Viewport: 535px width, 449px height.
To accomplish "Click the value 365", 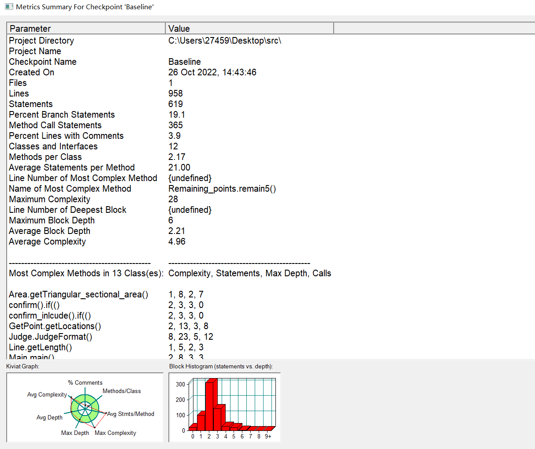I will click(x=175, y=125).
